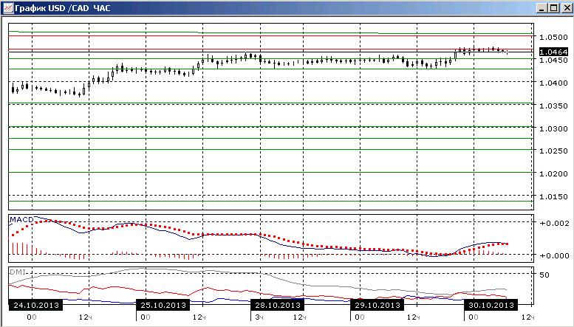Select the DMI indicator label

[x=17, y=272]
